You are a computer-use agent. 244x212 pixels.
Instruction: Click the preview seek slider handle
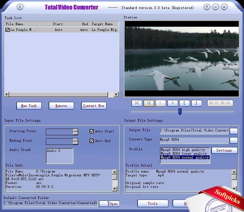point(180,111)
